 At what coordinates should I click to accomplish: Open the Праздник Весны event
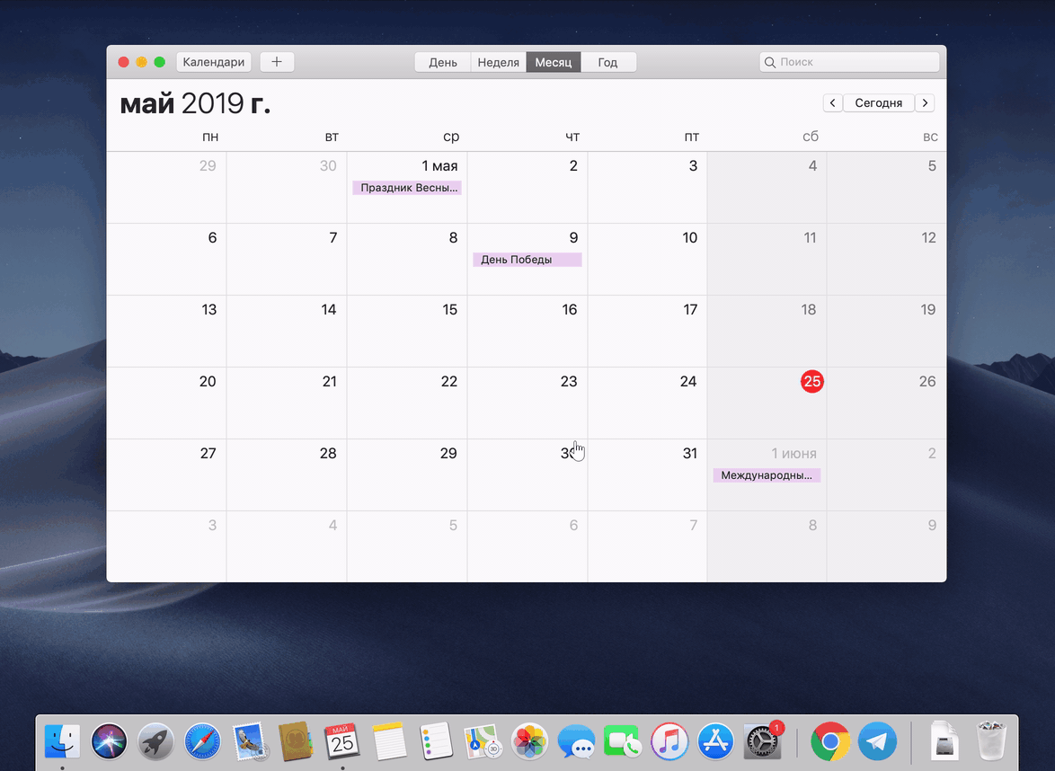[x=407, y=188]
